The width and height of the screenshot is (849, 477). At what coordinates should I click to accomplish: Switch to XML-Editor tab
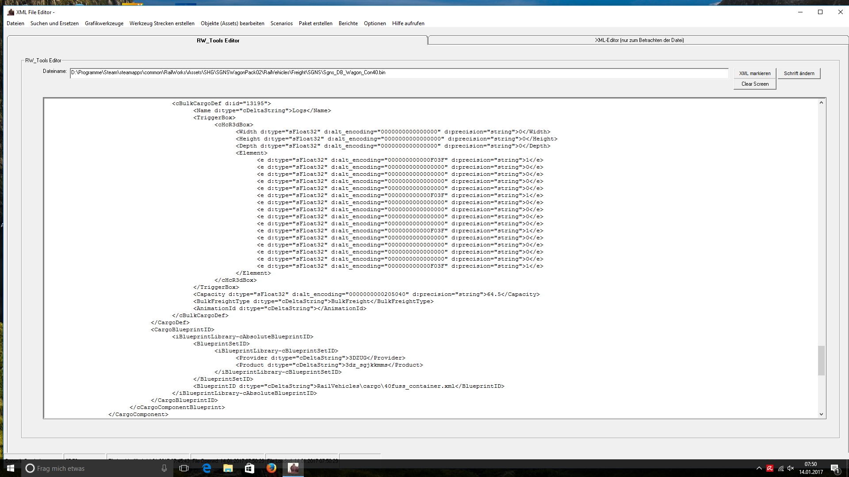[x=639, y=40]
